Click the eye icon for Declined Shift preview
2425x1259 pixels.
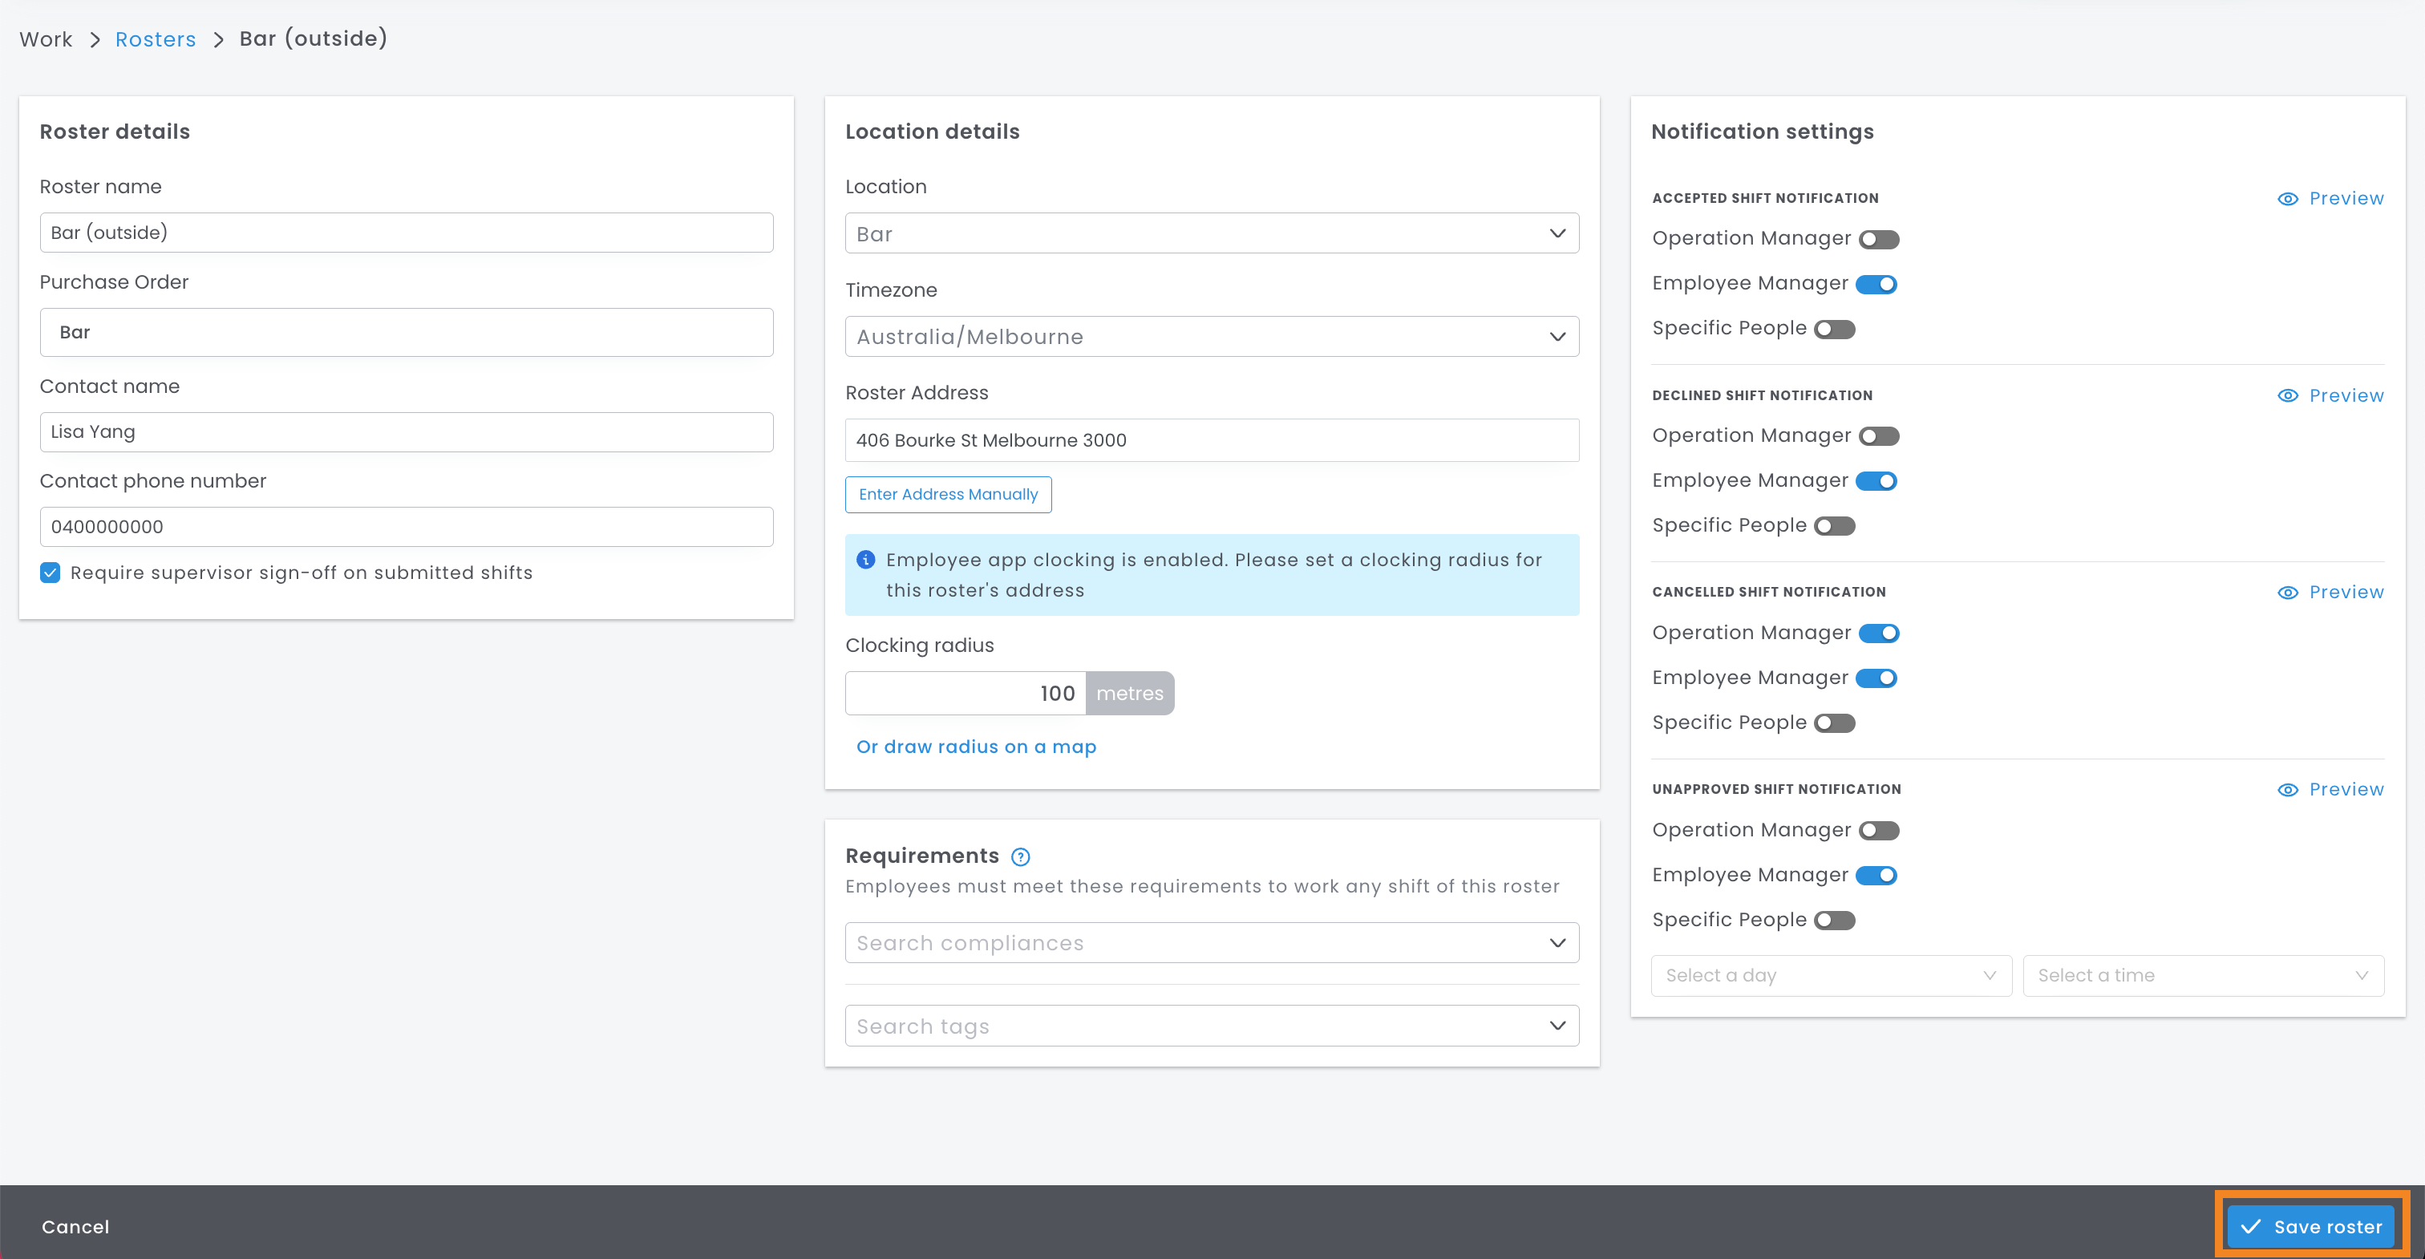[x=2288, y=395]
